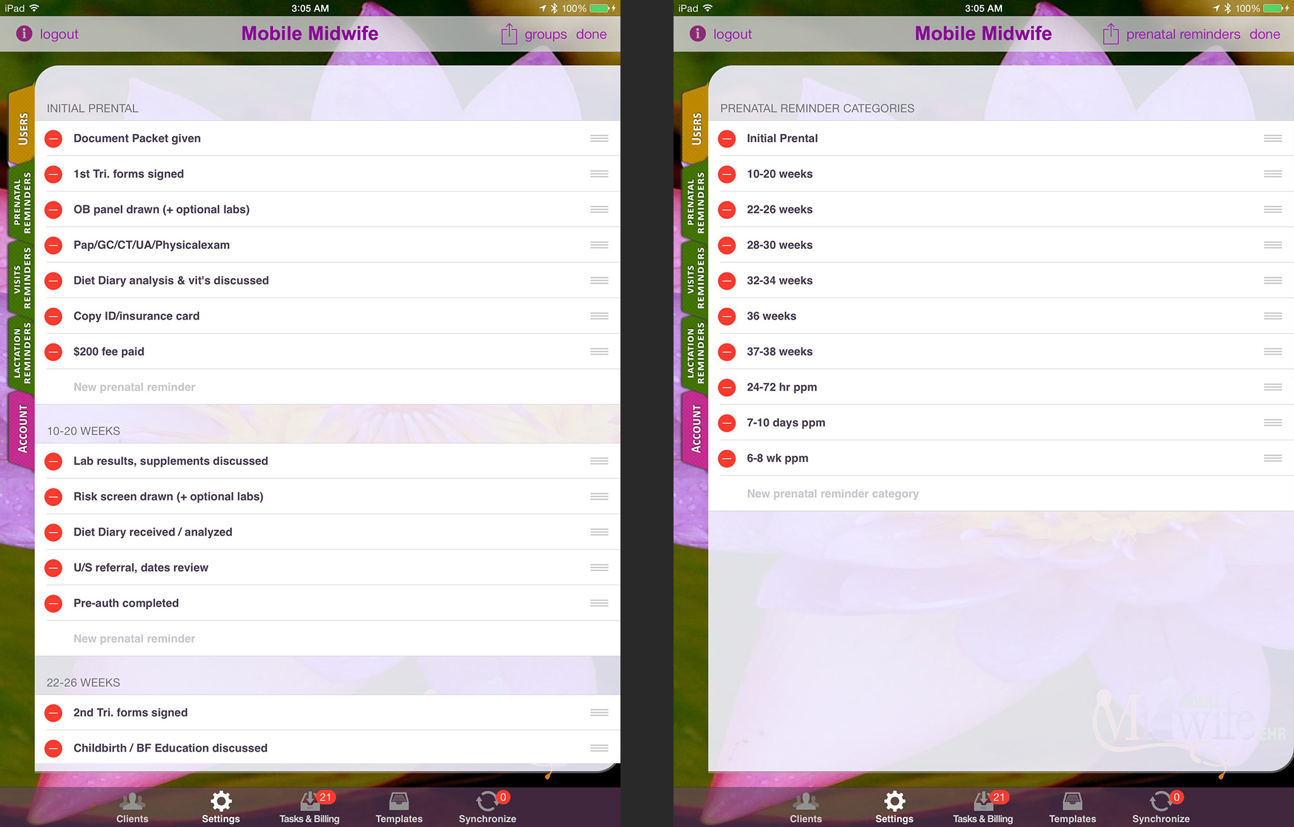Select 'Diet Diary received / analyzed' row text

(x=153, y=532)
